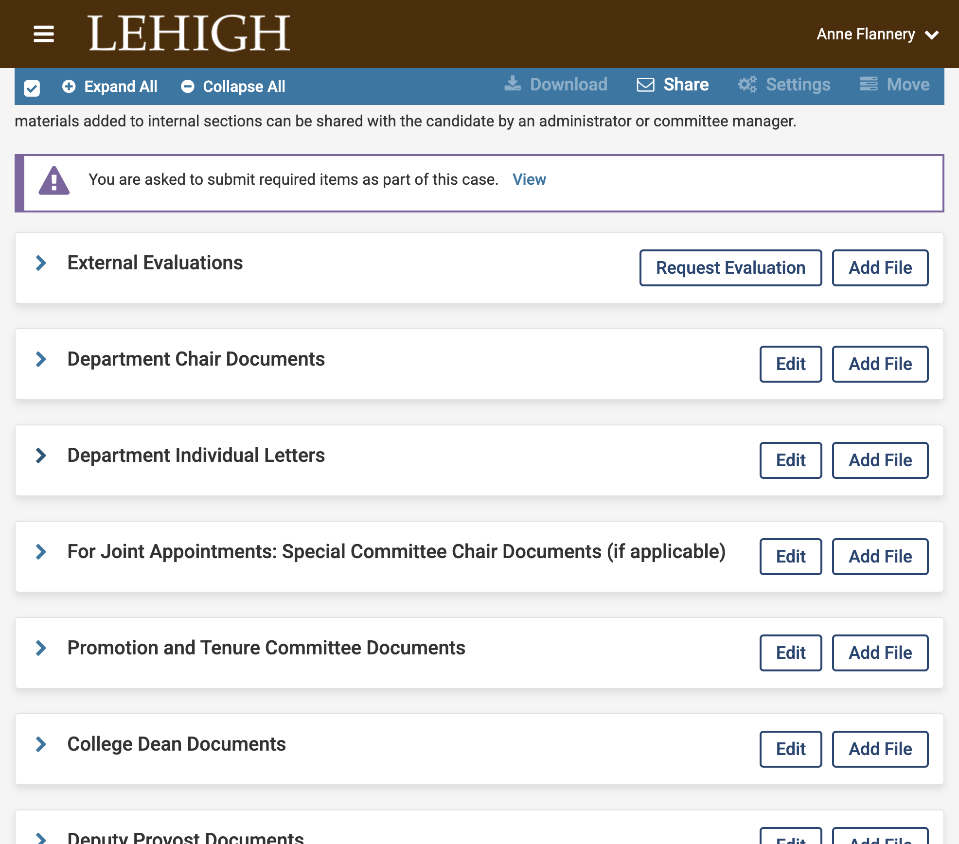This screenshot has width=959, height=844.
Task: Click the External Evaluations heading
Action: click(x=155, y=263)
